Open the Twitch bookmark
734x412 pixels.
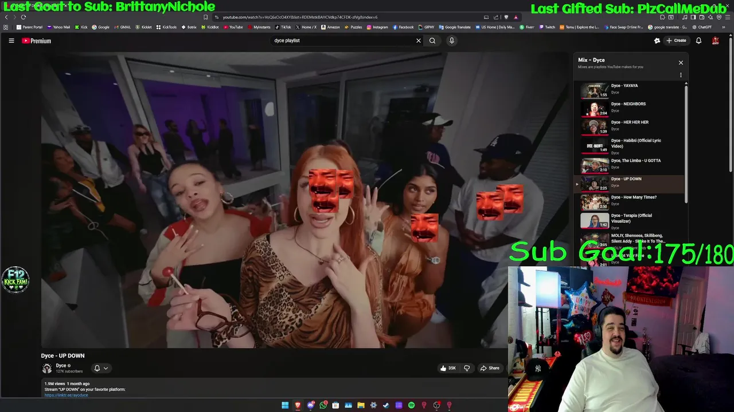coord(547,27)
